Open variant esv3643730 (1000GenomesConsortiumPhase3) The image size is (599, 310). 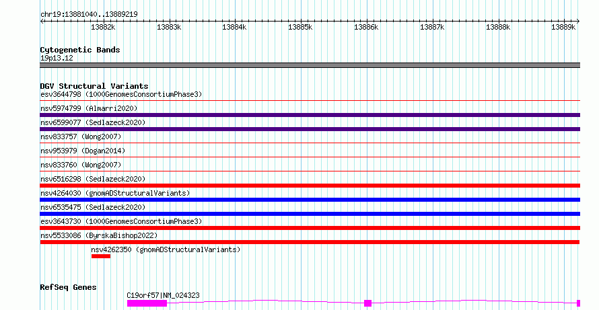coord(121,221)
